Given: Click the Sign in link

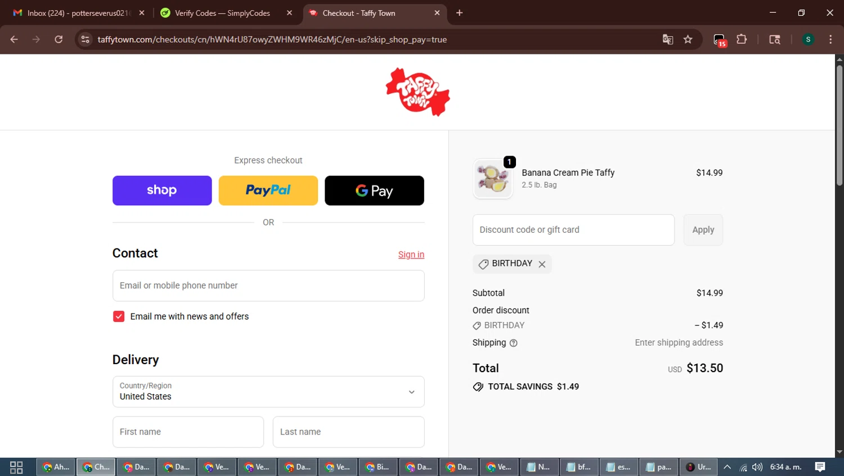Looking at the screenshot, I should pos(411,255).
